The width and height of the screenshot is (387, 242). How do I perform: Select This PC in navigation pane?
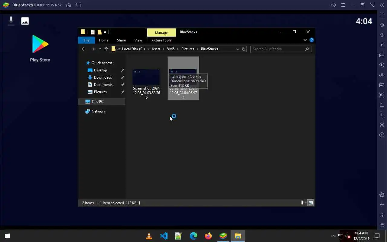pyautogui.click(x=101, y=102)
